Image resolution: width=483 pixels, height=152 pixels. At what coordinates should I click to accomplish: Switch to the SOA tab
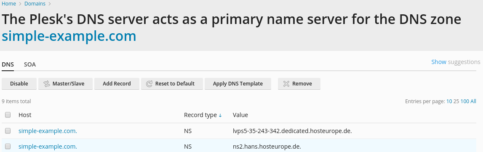(x=30, y=64)
